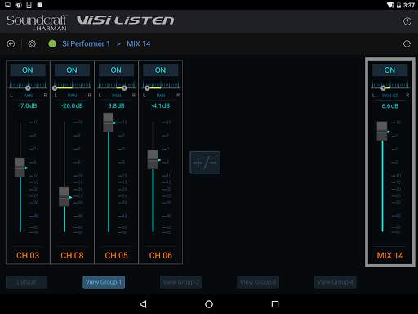418x314 pixels.
Task: Click the MIX 14 pan knob
Action: point(383,88)
